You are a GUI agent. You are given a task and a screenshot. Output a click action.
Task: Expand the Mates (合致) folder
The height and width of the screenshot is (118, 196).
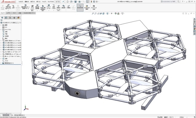(x=1, y=59)
